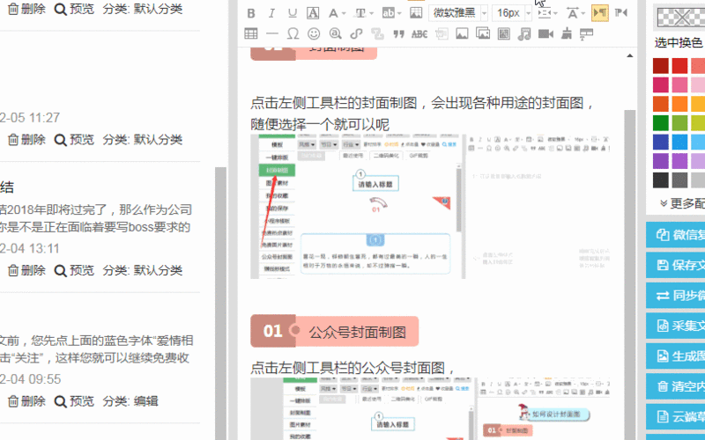Screen dimensions: 705x440
Task: Preview the article dated 2-04 13:11
Action: 74,270
